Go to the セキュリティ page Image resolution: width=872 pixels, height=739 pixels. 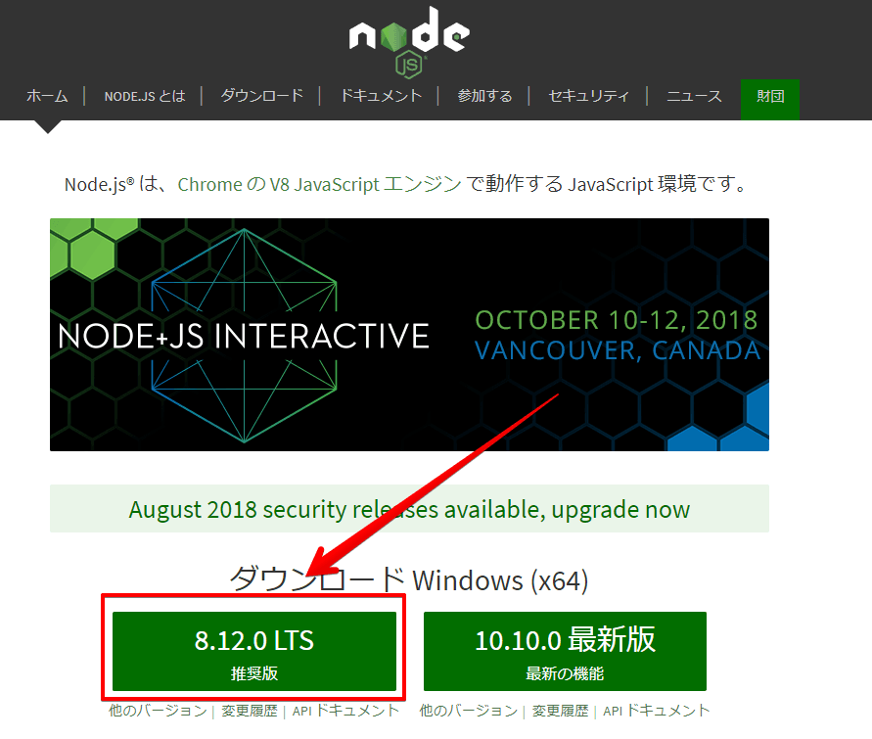point(588,96)
